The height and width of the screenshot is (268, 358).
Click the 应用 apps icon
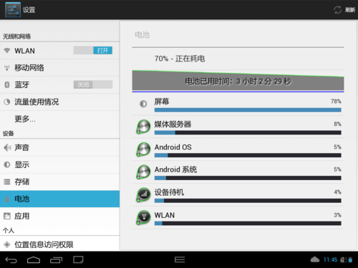[x=7, y=216]
